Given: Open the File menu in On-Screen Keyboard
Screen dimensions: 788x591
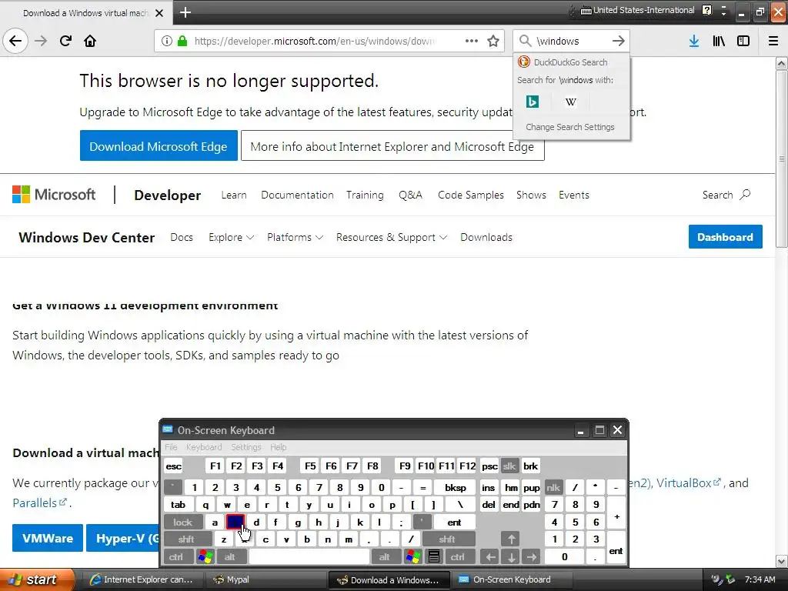Looking at the screenshot, I should pyautogui.click(x=171, y=447).
